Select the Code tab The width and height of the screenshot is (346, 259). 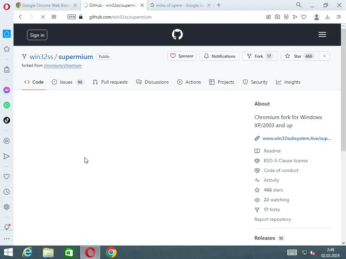tap(34, 82)
